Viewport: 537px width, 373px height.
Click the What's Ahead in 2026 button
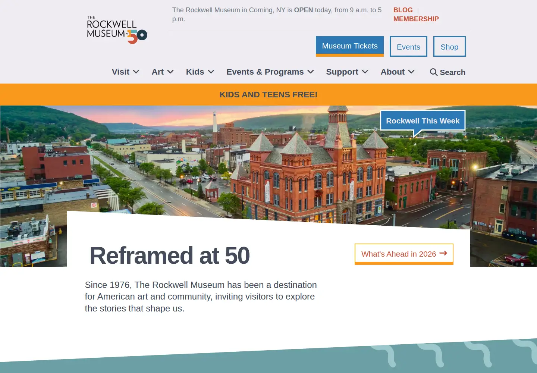click(404, 254)
